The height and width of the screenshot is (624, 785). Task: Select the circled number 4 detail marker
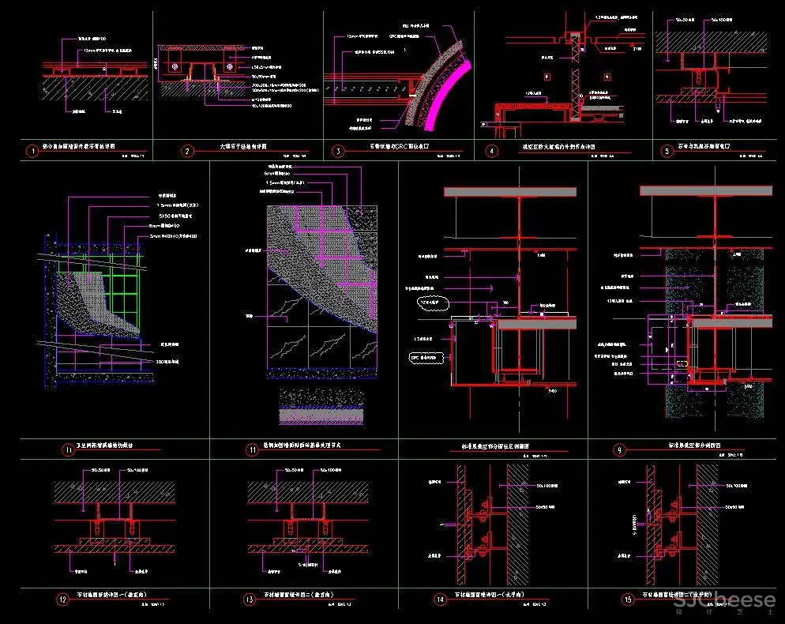[492, 150]
